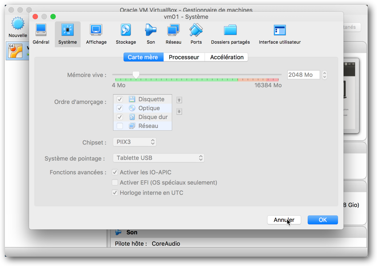Click the Annuler button
Viewport: 377px width, 266px height.
pos(284,220)
